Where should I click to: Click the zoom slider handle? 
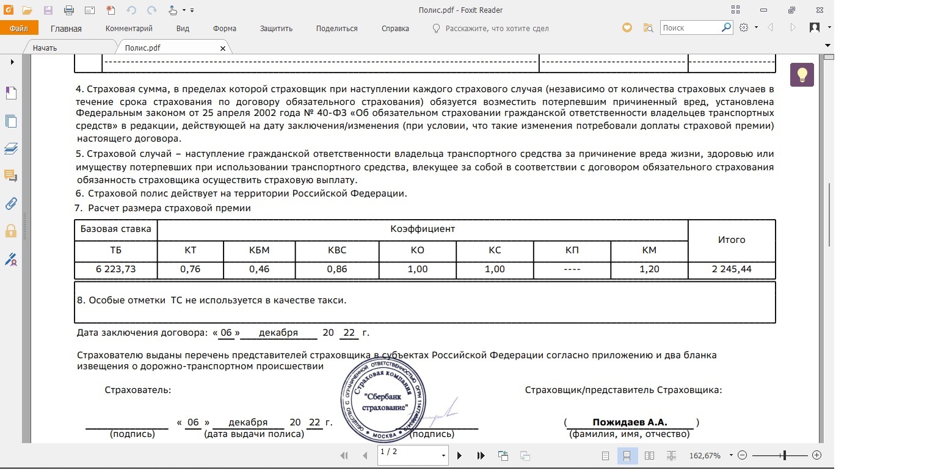785,455
